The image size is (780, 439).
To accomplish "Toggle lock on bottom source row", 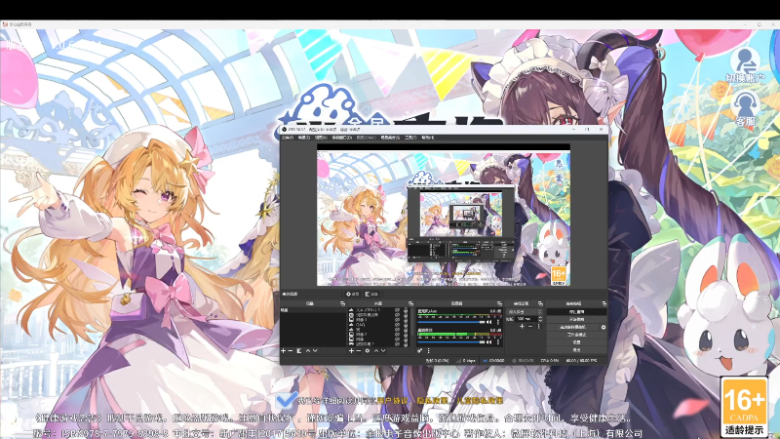I will (406, 344).
